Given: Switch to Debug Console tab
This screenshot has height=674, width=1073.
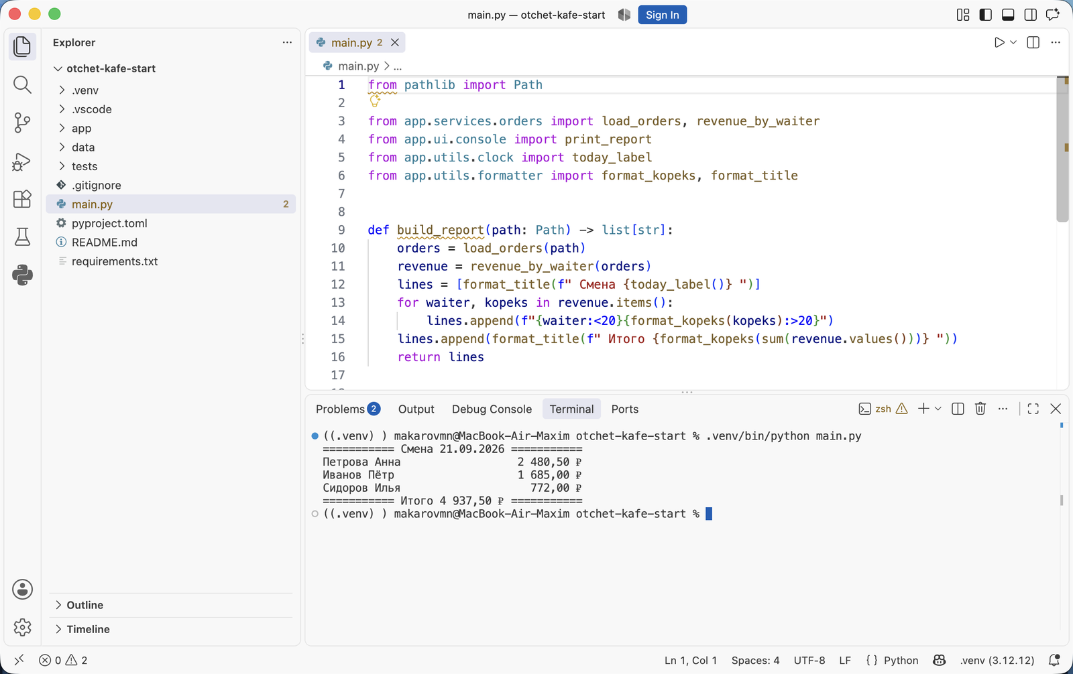Looking at the screenshot, I should tap(492, 409).
